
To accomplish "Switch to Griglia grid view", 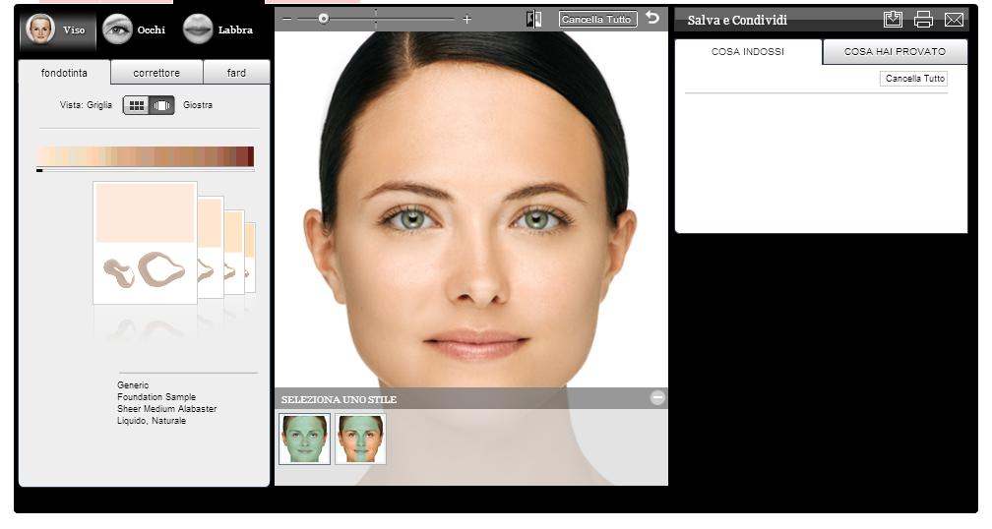I will pos(136,105).
